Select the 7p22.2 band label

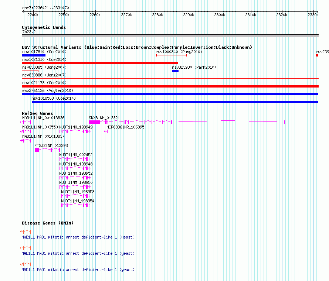coord(29,32)
